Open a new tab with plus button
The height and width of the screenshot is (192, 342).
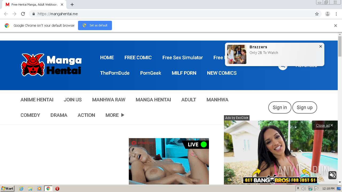(x=72, y=5)
